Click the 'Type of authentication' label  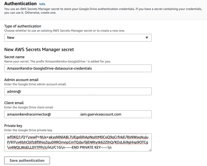point(23,26)
